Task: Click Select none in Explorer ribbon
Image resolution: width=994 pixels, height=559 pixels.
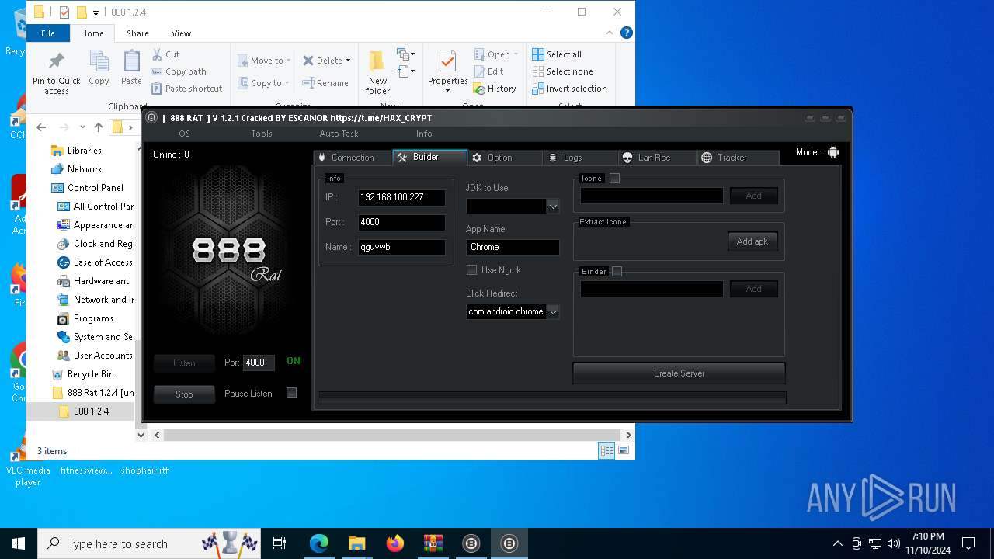Action: (562, 71)
